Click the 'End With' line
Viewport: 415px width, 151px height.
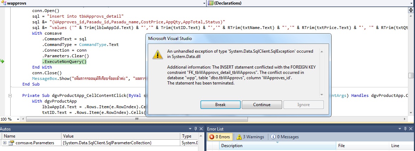click(x=42, y=67)
